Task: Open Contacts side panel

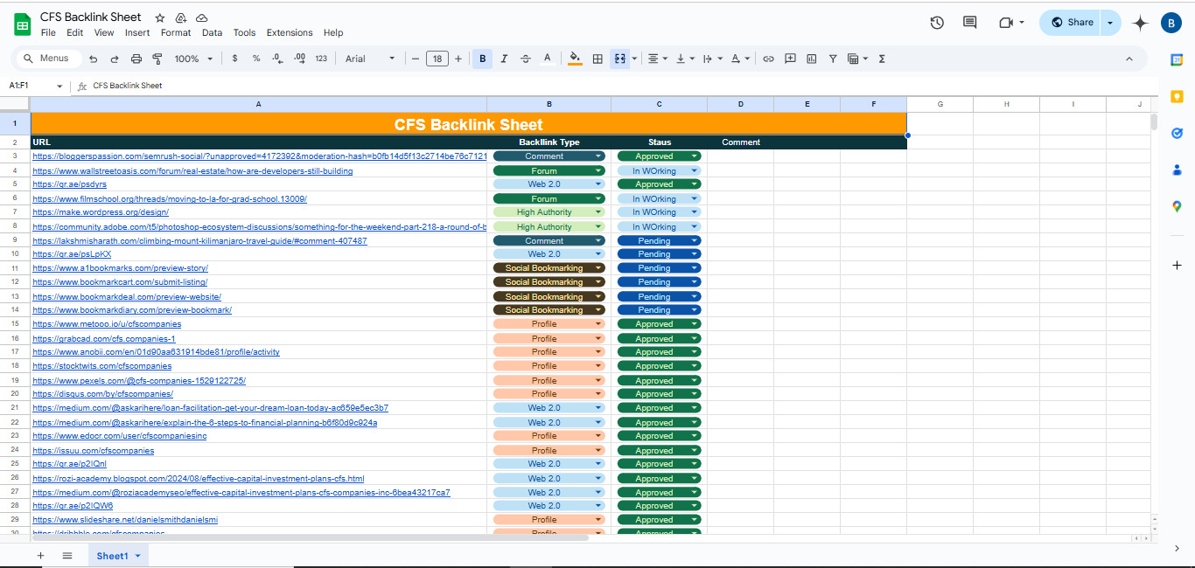Action: click(1177, 170)
